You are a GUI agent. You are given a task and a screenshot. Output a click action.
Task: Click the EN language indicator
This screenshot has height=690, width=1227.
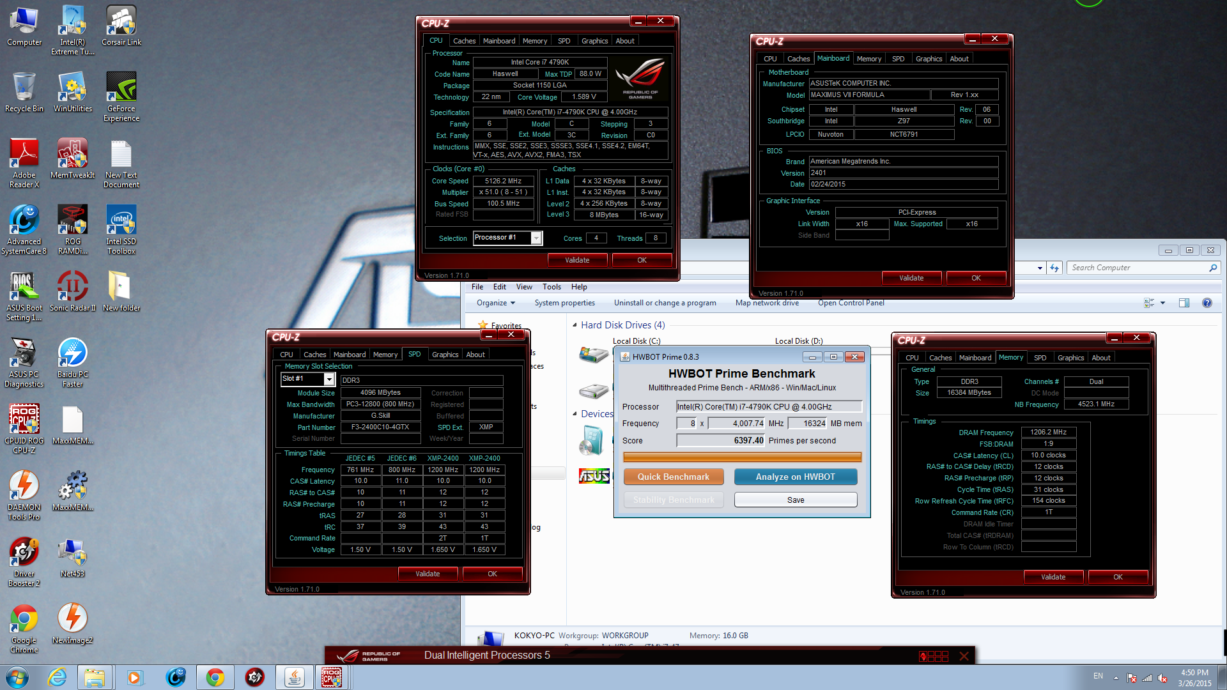(1098, 675)
